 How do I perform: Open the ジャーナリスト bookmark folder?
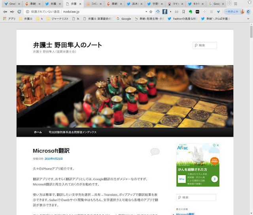click(58, 19)
